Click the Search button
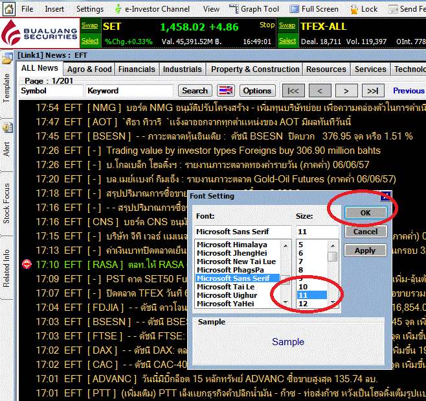 tap(195, 91)
